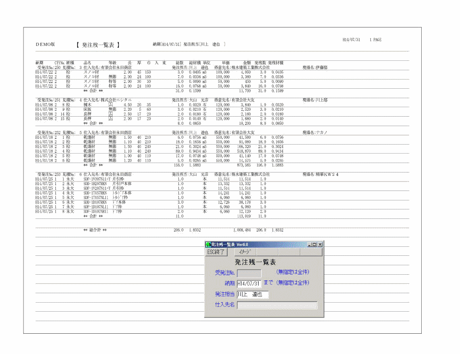
Task: Click the 発注担当 field containing 川上 達也
Action: coord(253,294)
